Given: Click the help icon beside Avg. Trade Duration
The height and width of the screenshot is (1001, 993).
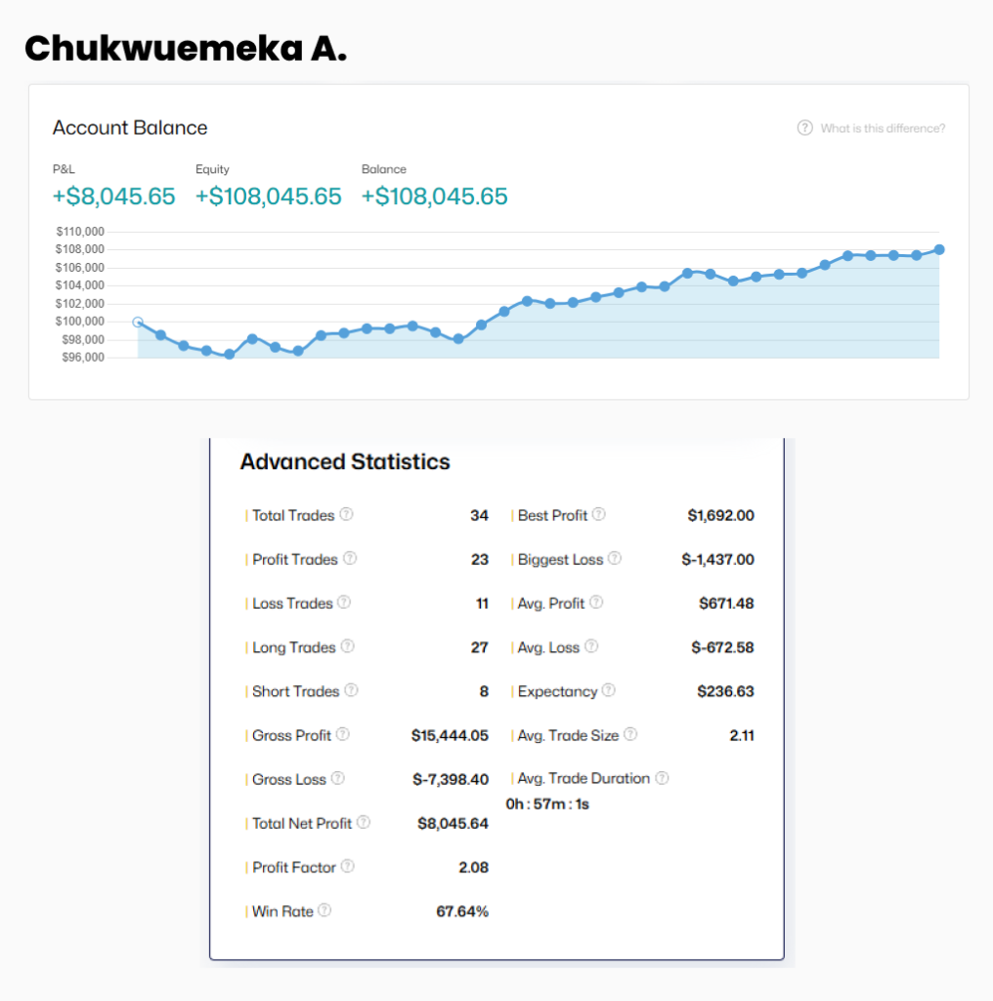Looking at the screenshot, I should [662, 779].
